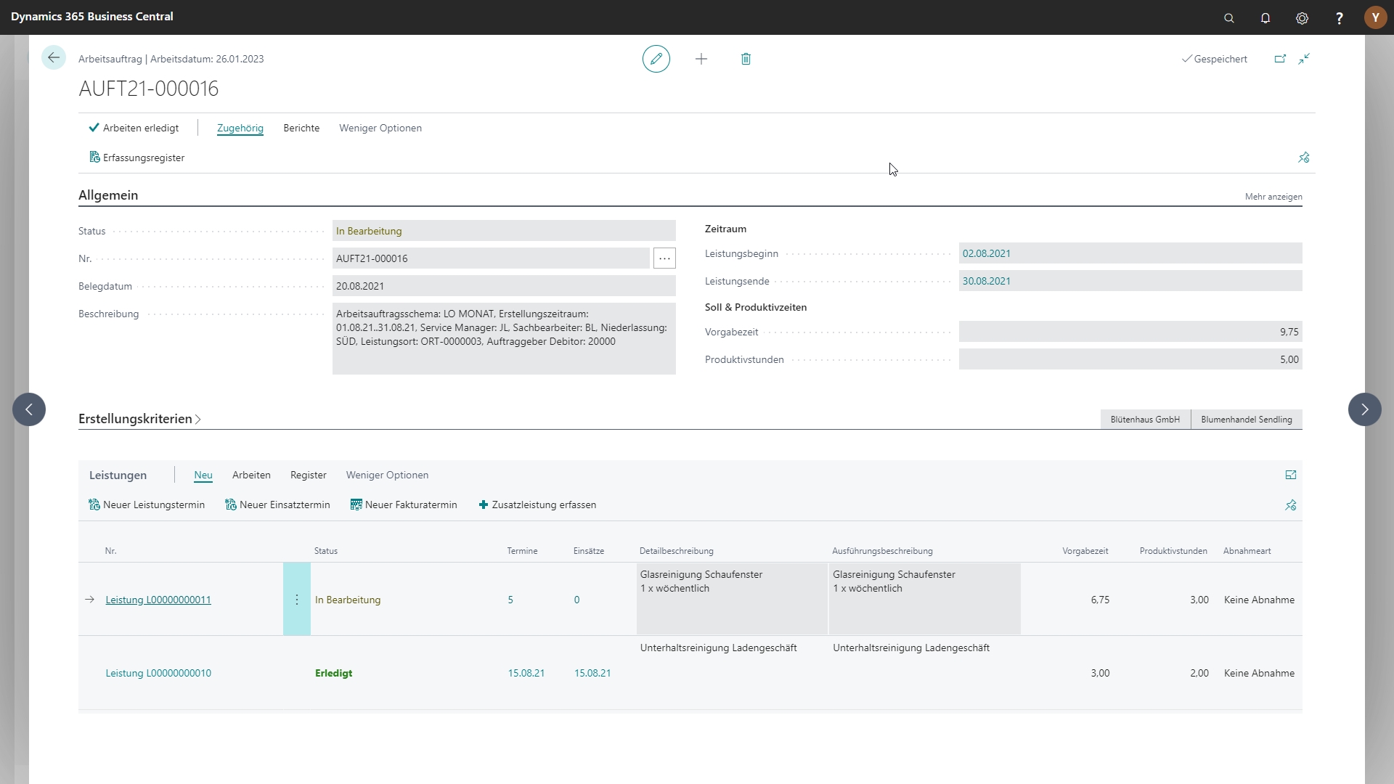
Task: Open the notifications bell
Action: pyautogui.click(x=1265, y=18)
